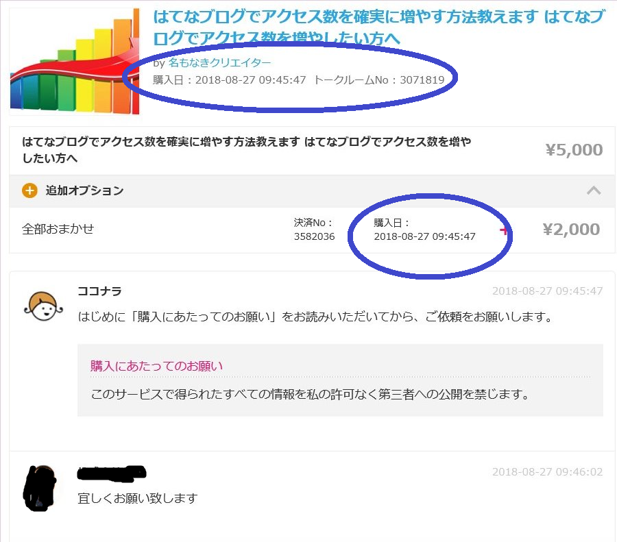This screenshot has height=542, width=617.
Task: Collapse the 追加オプション section with the chevron
Action: tap(594, 190)
